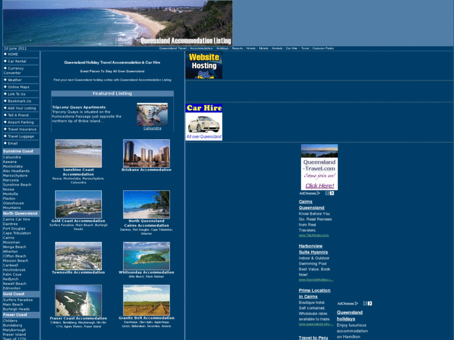Screen dimensions: 454x340
Task: Open Online Maps in the sidebar
Action: pos(19,87)
